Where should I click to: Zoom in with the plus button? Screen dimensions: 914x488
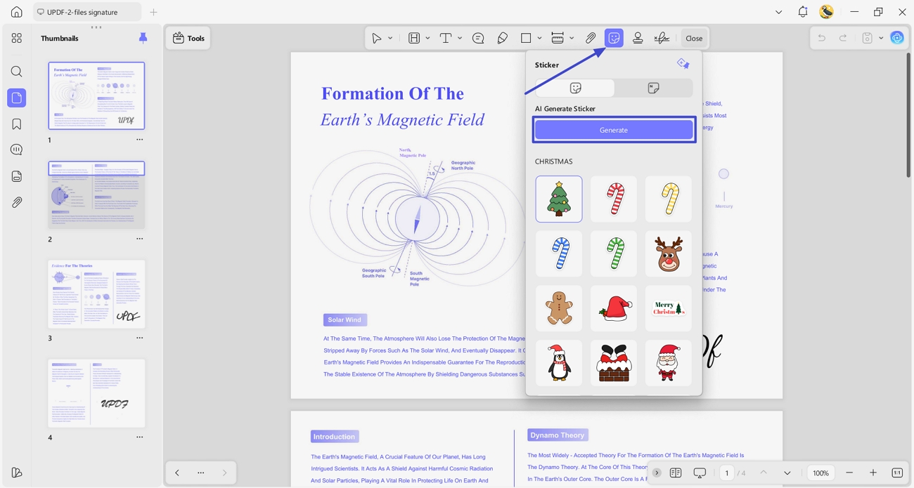coord(873,473)
